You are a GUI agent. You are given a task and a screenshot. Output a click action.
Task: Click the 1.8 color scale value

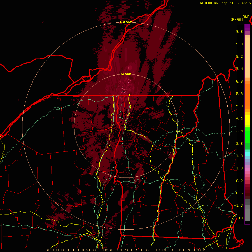pyautogui.click(x=239, y=156)
